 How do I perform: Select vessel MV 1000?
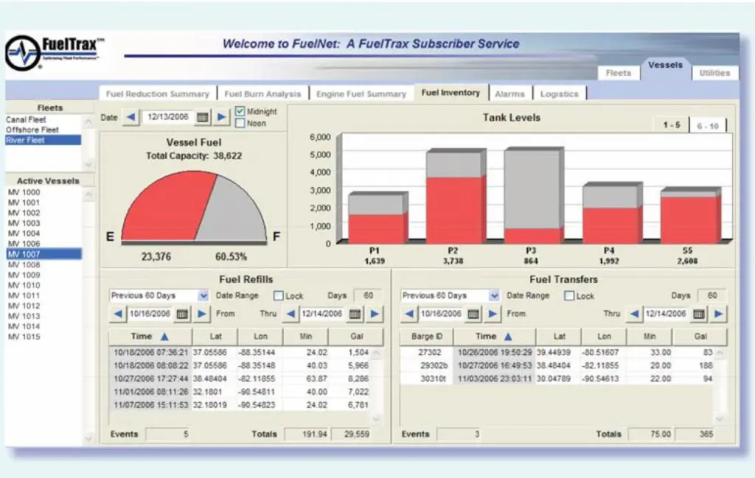point(44,192)
